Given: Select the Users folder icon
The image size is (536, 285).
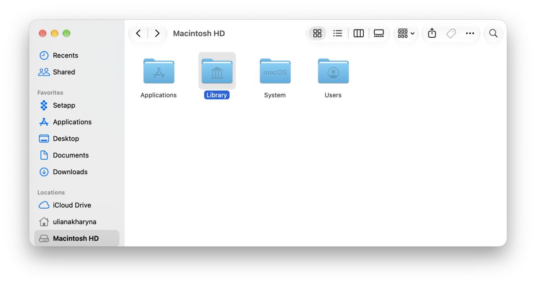Looking at the screenshot, I should 333,71.
